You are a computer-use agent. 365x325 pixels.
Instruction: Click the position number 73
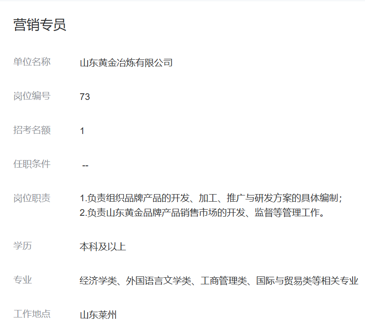point(85,97)
